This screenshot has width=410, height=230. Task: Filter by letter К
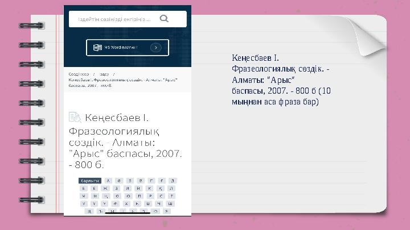tap(149, 189)
